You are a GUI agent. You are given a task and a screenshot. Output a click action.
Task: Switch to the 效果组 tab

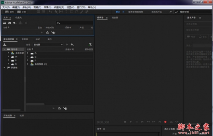coord(25,39)
